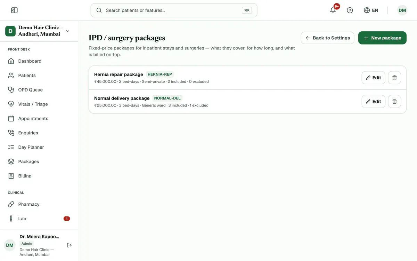Edit the Hernia repair package
Screen dimensions: 417x261
(x=373, y=78)
